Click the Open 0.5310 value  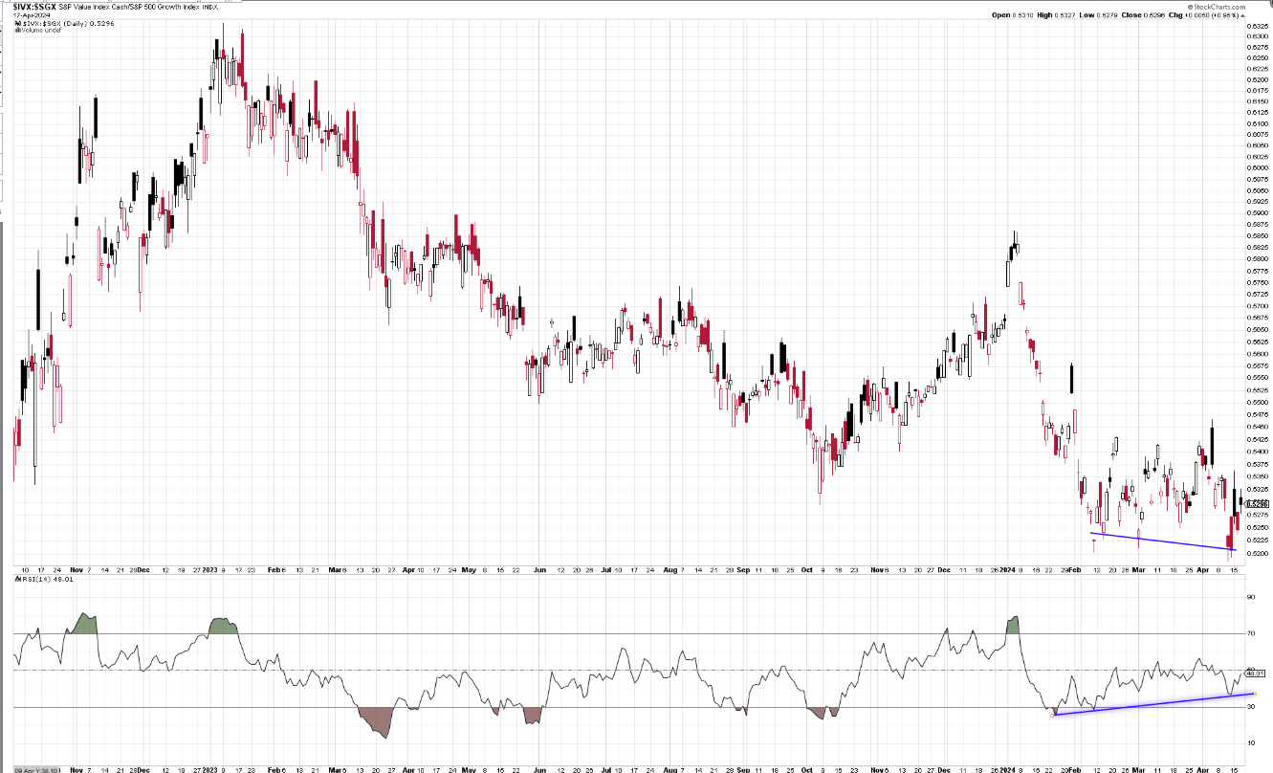coord(1012,15)
